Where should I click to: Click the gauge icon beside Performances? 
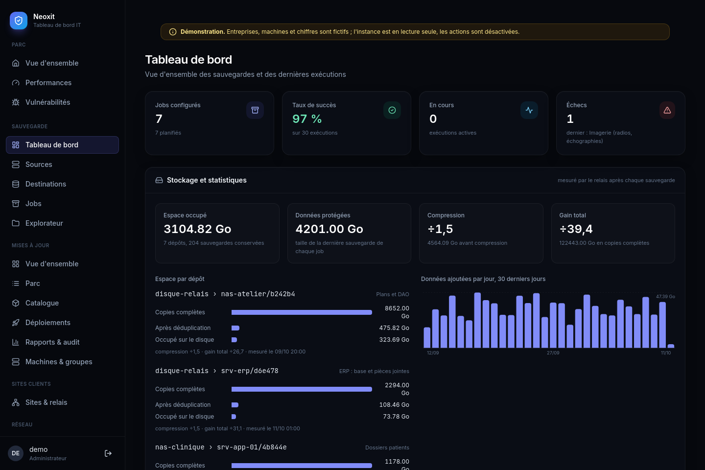(x=16, y=83)
